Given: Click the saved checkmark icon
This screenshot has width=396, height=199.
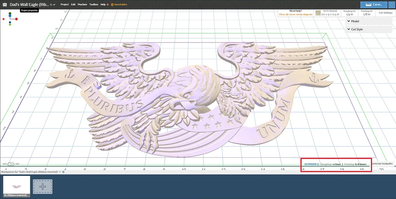Looking at the screenshot, I should click(x=54, y=5).
